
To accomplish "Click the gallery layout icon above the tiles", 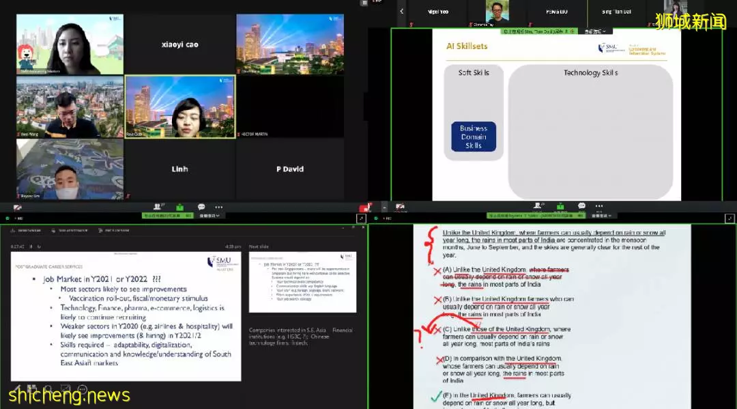I will click(x=364, y=3).
